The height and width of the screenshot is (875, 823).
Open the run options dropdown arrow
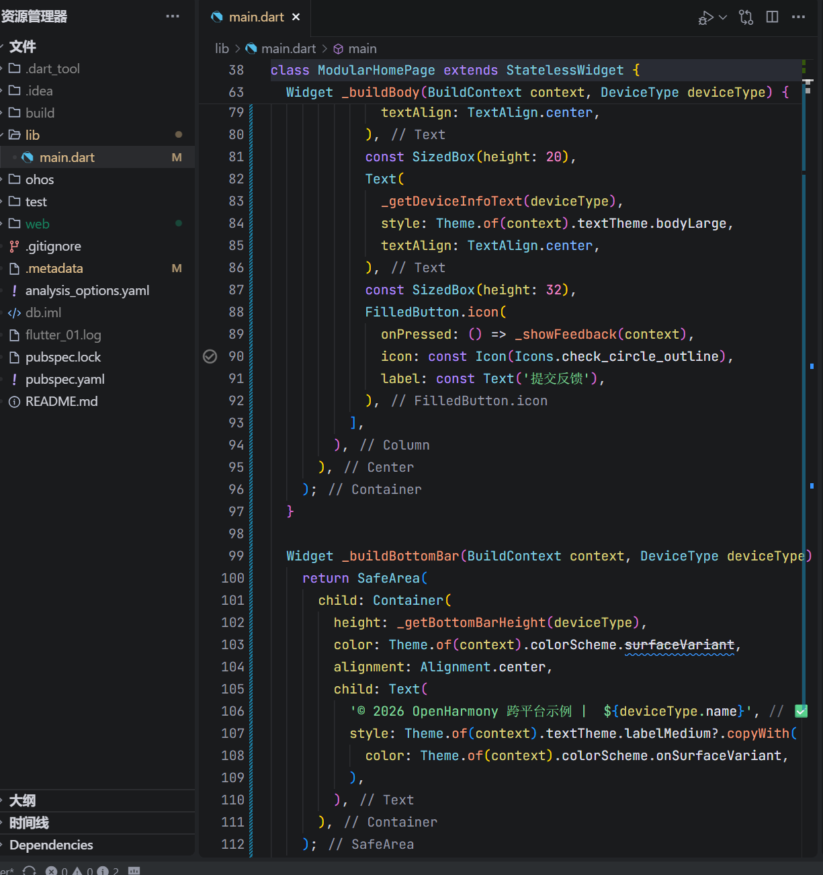(x=723, y=17)
